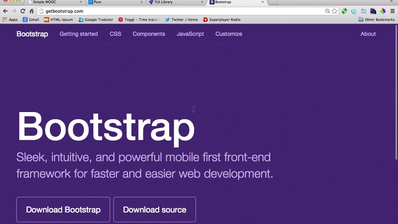Close the YUI Library tab

pyautogui.click(x=202, y=2)
